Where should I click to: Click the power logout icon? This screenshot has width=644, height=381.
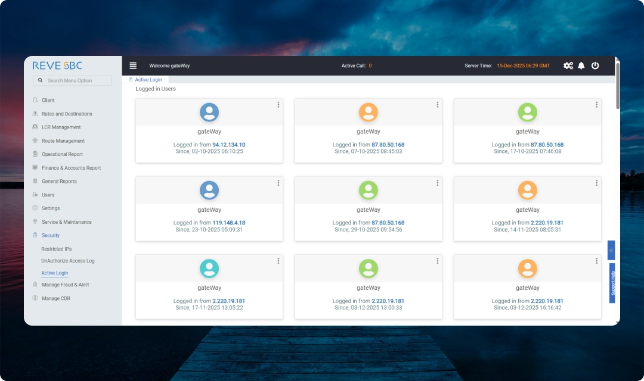[595, 65]
